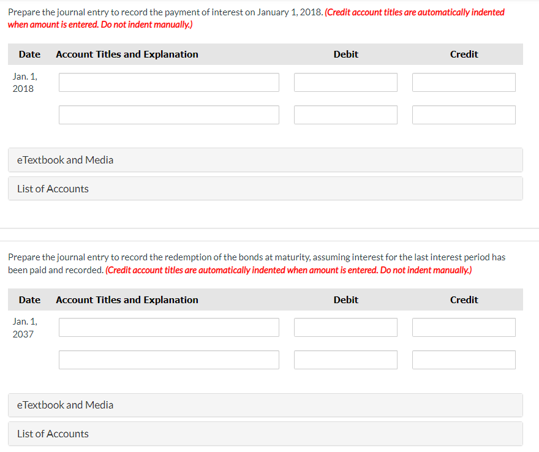
Task: Click the Debit column header in the first table
Action: coord(345,54)
